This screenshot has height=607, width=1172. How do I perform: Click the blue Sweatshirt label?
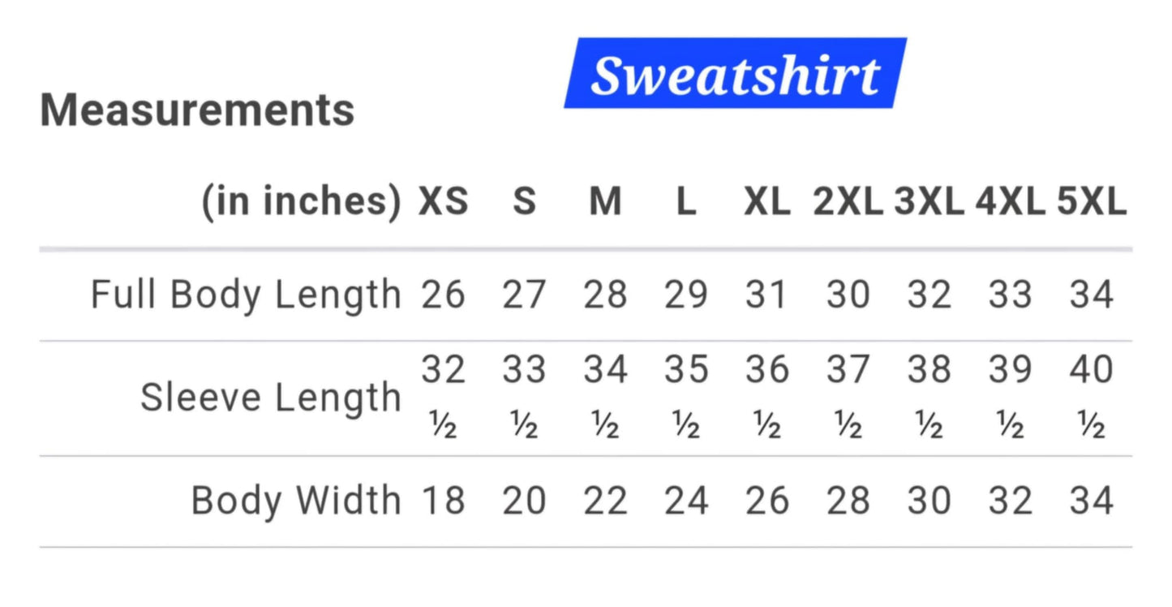point(735,74)
